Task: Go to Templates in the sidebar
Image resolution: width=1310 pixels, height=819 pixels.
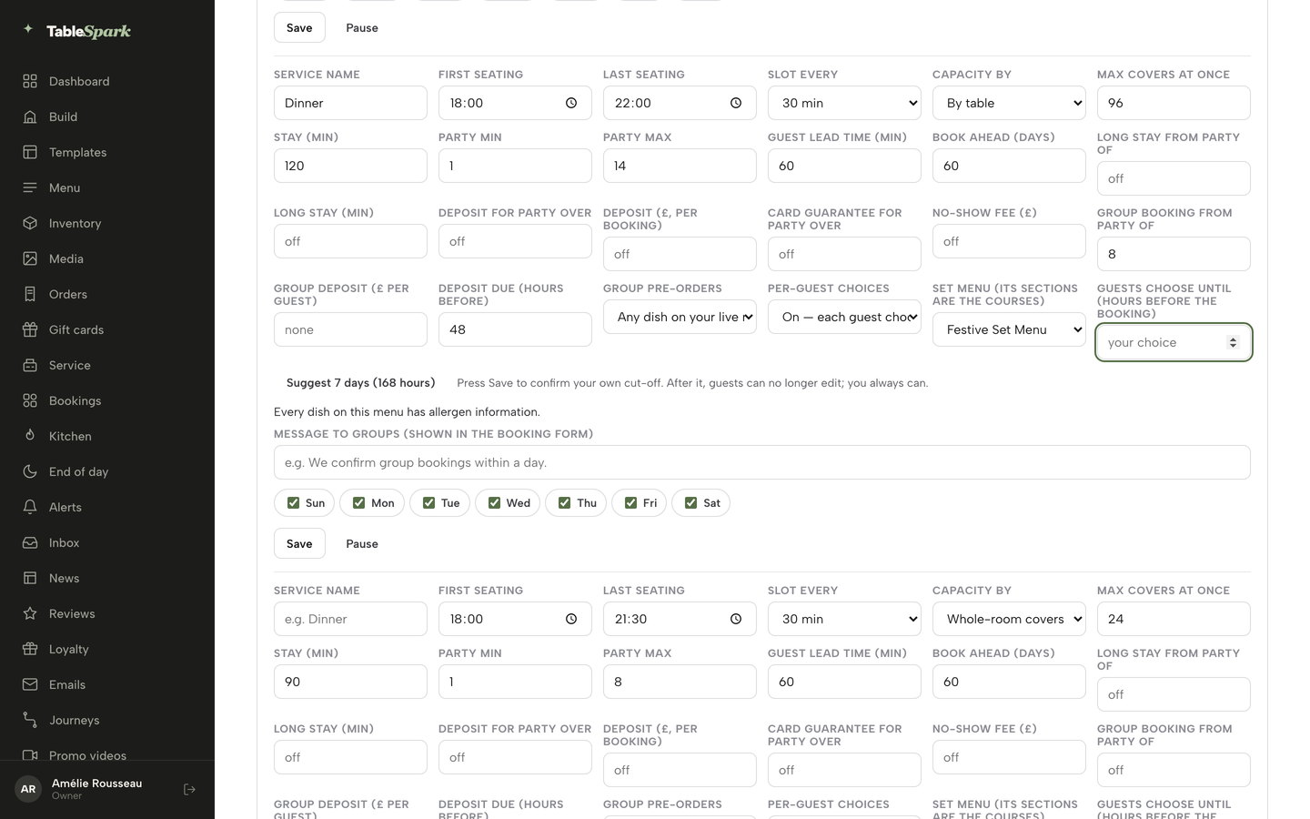Action: point(77,152)
